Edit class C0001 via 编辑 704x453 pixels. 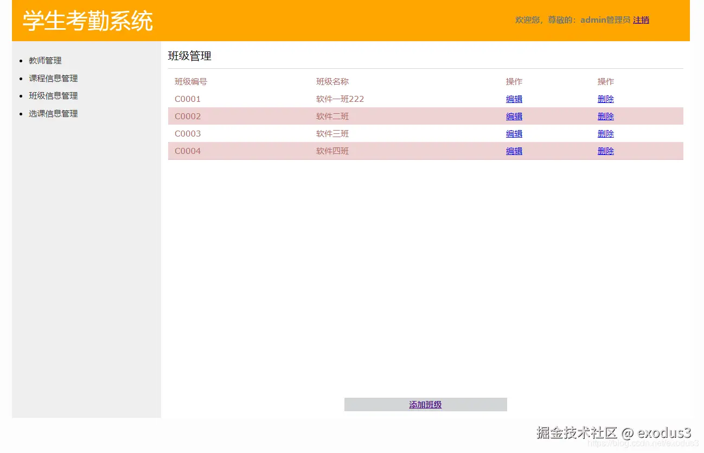tap(514, 99)
